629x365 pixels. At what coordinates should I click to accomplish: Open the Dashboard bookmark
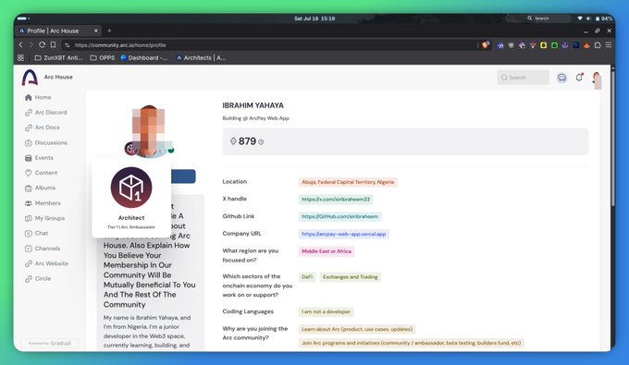pos(144,57)
